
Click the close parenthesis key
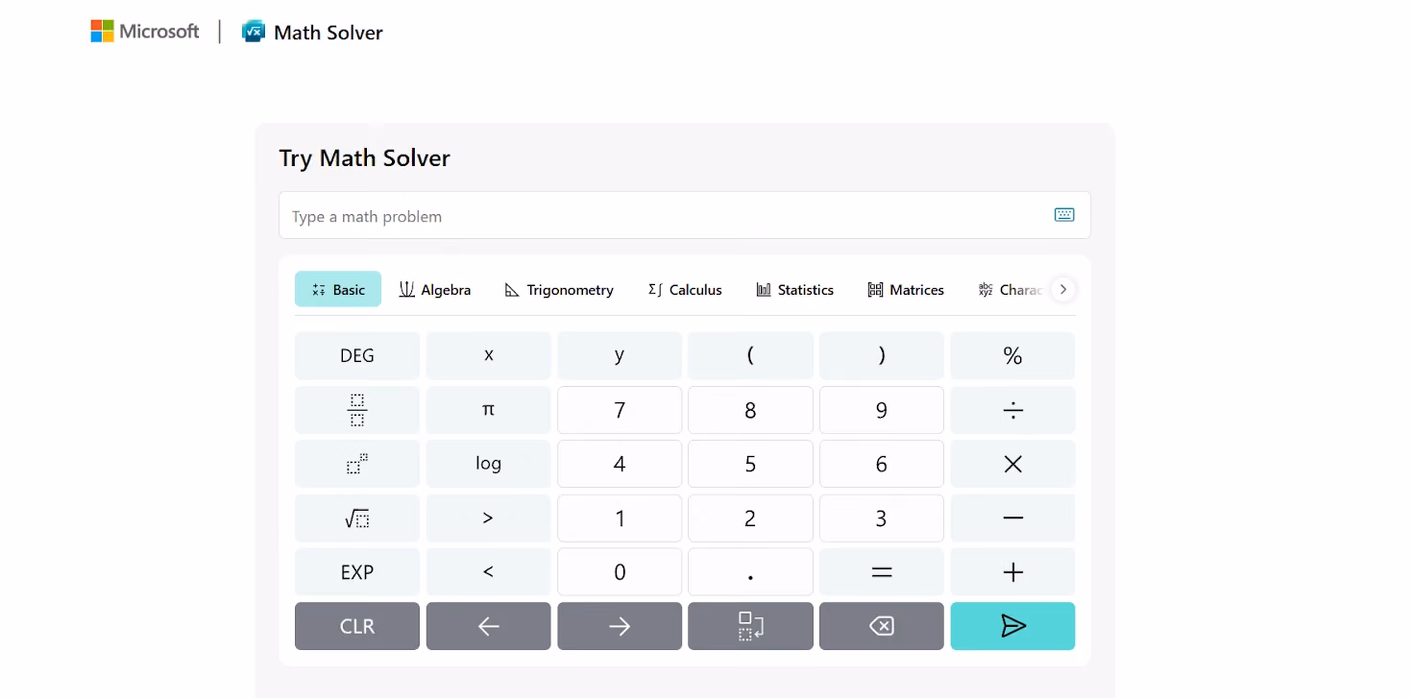882,355
